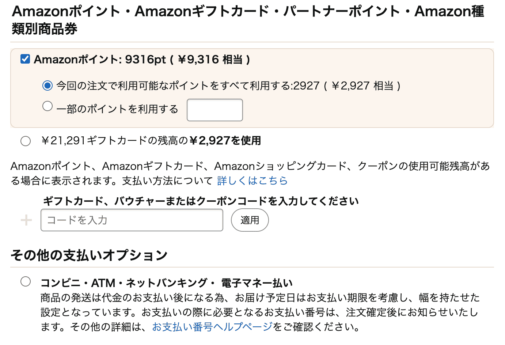This screenshot has height=345, width=505.
Task: Click the radio icon for convenience store payment
Action: 26,281
